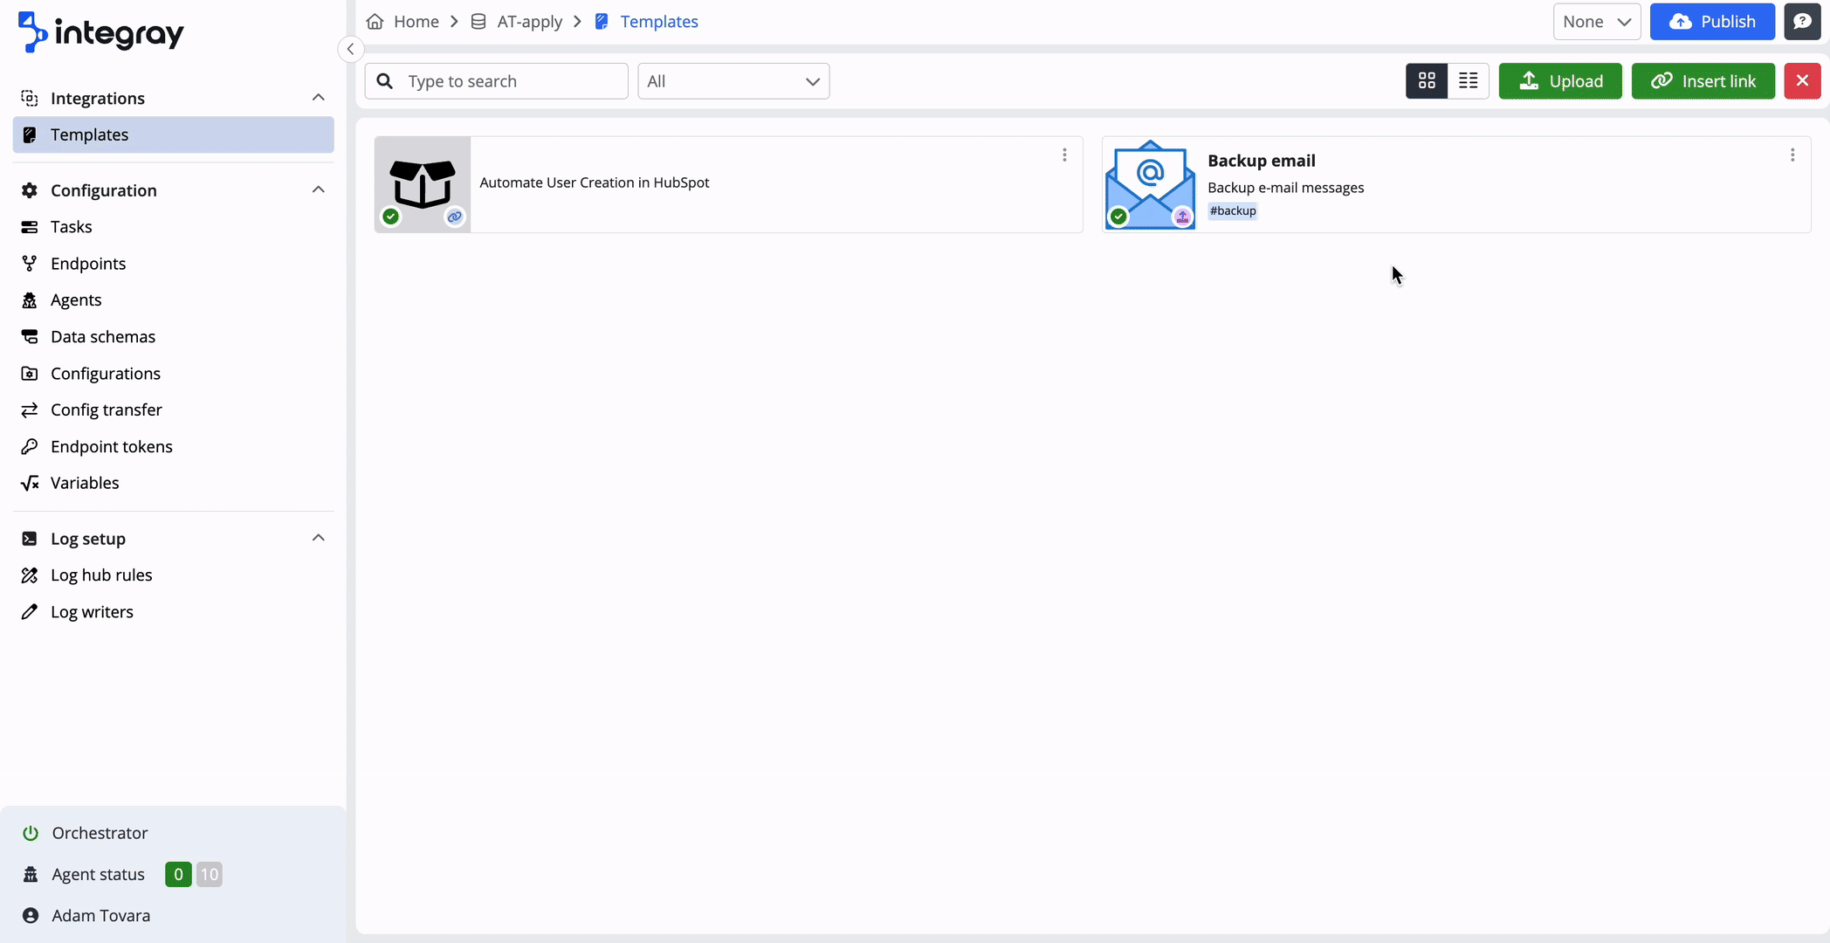Go to Data schemas page

tap(102, 337)
